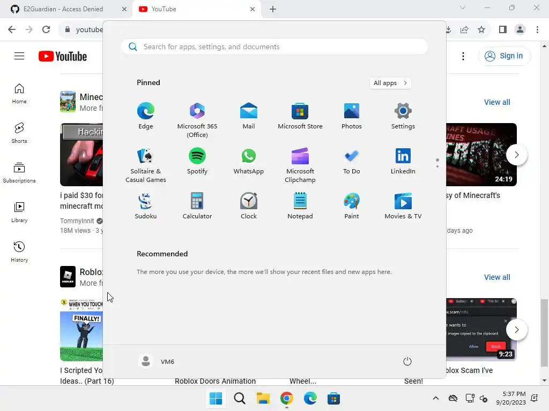Click the Start menu power button
549x411 pixels.
pyautogui.click(x=407, y=361)
